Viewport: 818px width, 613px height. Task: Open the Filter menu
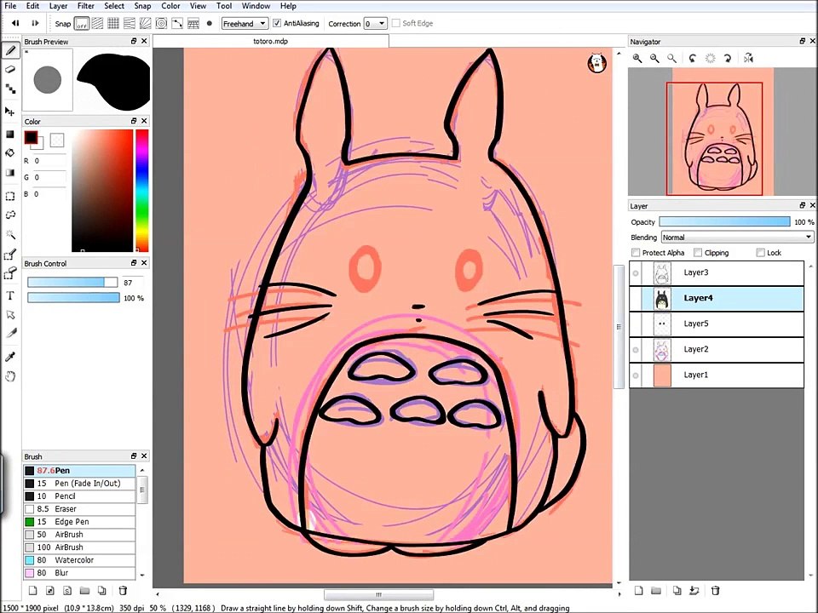click(x=85, y=6)
